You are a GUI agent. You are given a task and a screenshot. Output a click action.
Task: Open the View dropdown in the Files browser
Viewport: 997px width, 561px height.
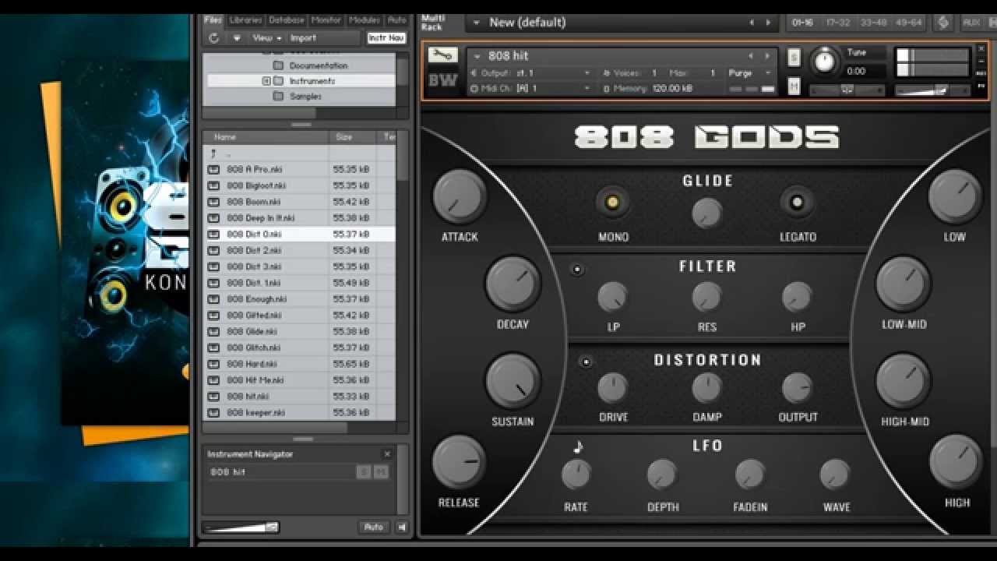click(x=267, y=37)
